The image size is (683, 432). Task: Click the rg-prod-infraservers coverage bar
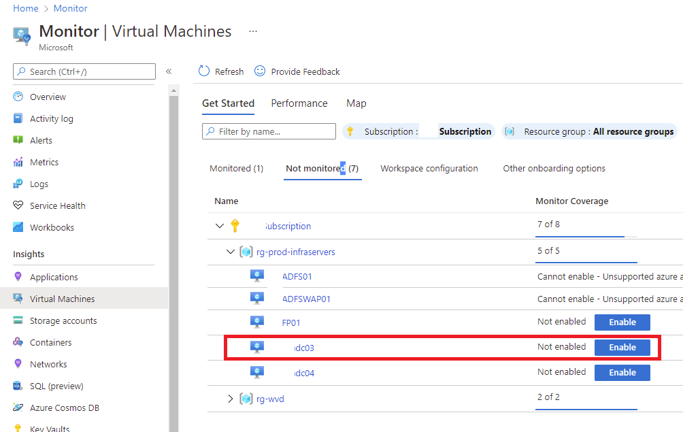point(586,263)
